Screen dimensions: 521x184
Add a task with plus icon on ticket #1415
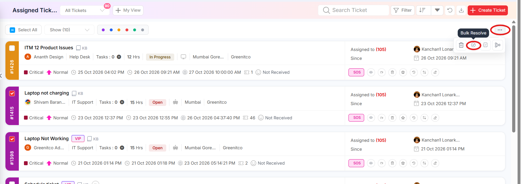click(122, 102)
